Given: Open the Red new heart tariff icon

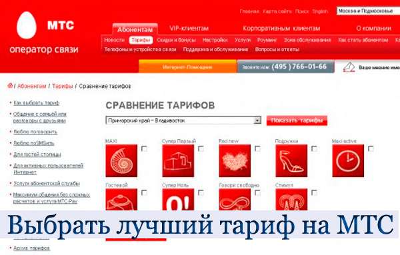Looking at the screenshot, I should tap(235, 160).
